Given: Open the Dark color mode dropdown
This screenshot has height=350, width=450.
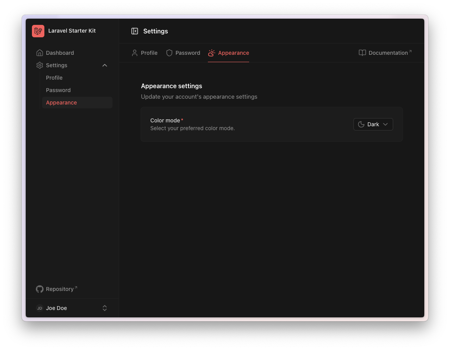Looking at the screenshot, I should 373,124.
